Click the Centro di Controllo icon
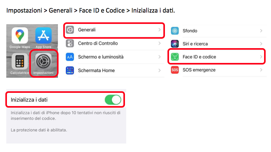This screenshot has height=152, width=271. click(x=70, y=43)
